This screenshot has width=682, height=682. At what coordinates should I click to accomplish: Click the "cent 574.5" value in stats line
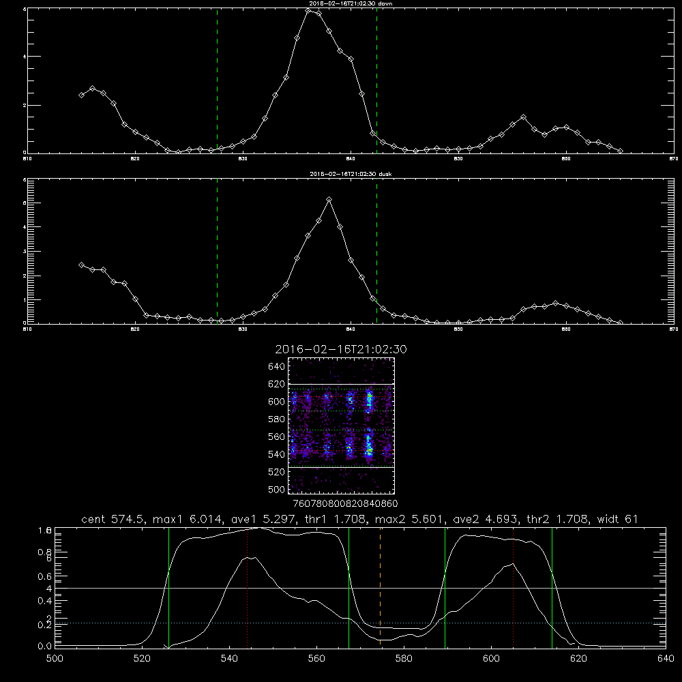pyautogui.click(x=113, y=519)
